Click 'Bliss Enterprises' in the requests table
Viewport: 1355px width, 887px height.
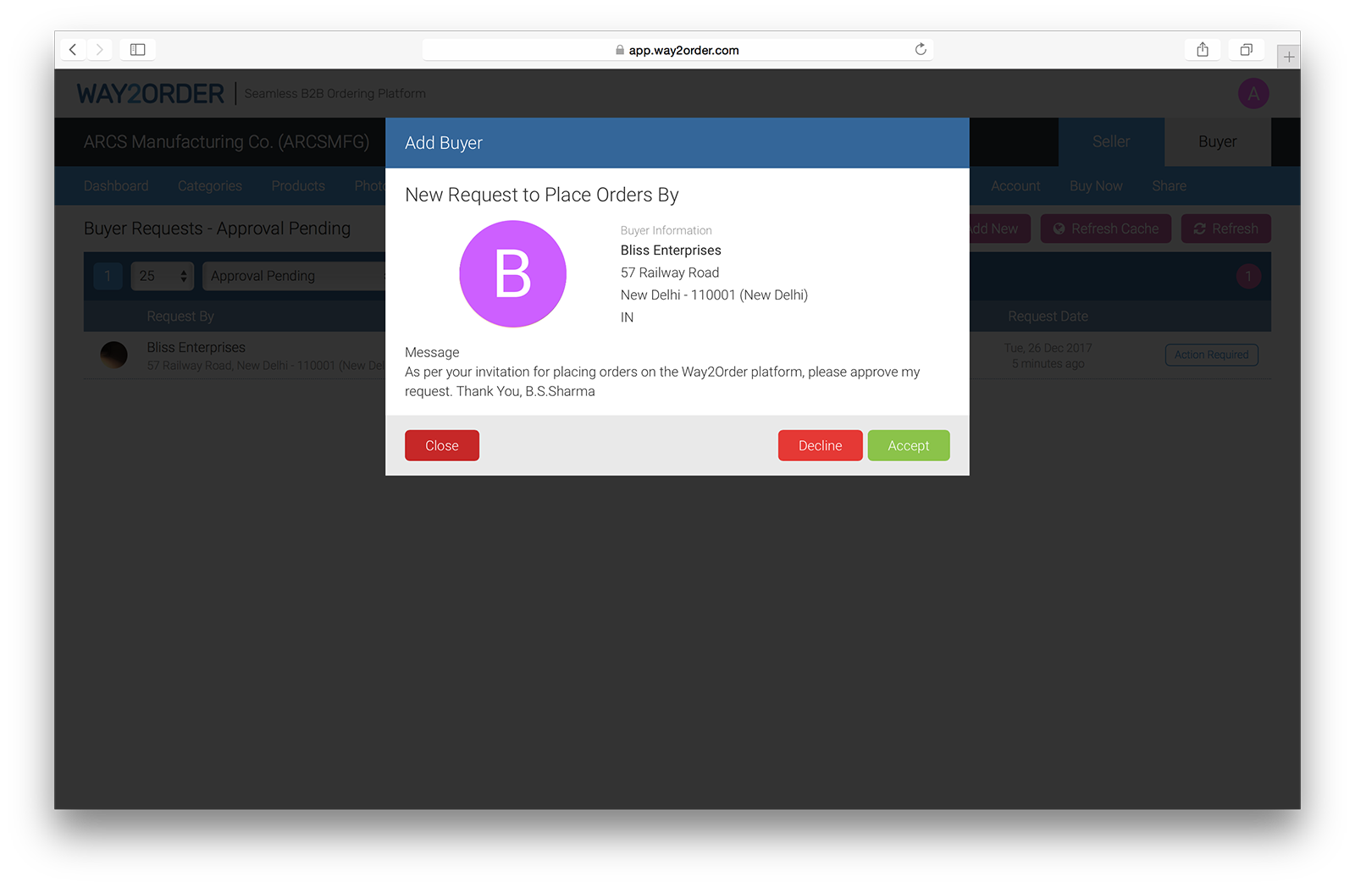(x=196, y=347)
